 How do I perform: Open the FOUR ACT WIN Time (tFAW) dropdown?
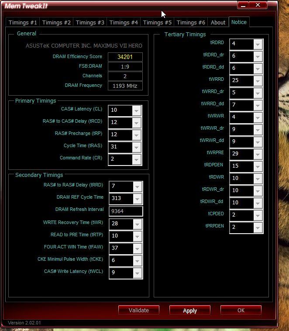(x=137, y=248)
